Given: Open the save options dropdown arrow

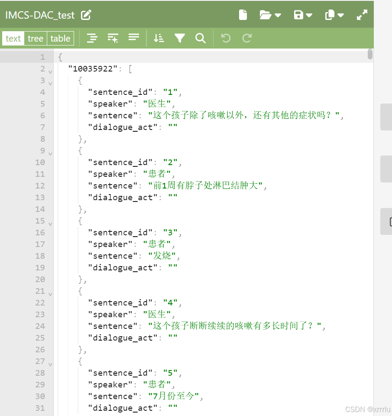Looking at the screenshot, I should [x=308, y=14].
